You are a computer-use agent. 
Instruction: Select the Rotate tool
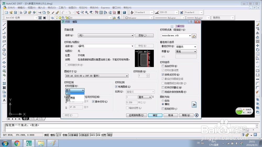[258, 50]
